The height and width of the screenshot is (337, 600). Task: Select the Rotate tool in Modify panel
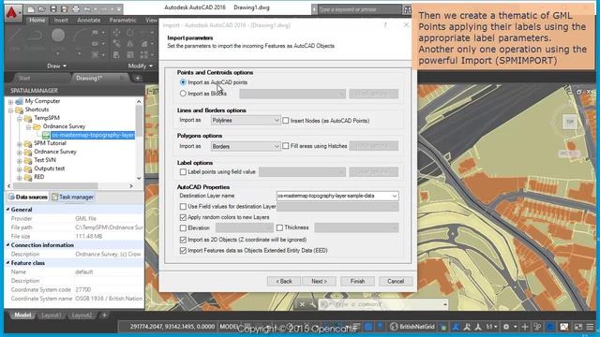pyautogui.click(x=130, y=33)
